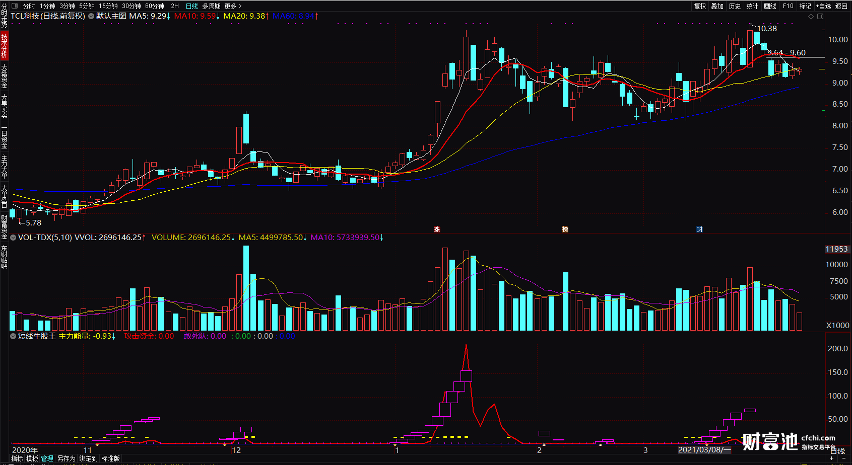Open the 财富资金 sidebar tab
Image resolution: width=852 pixels, height=465 pixels.
4,227
